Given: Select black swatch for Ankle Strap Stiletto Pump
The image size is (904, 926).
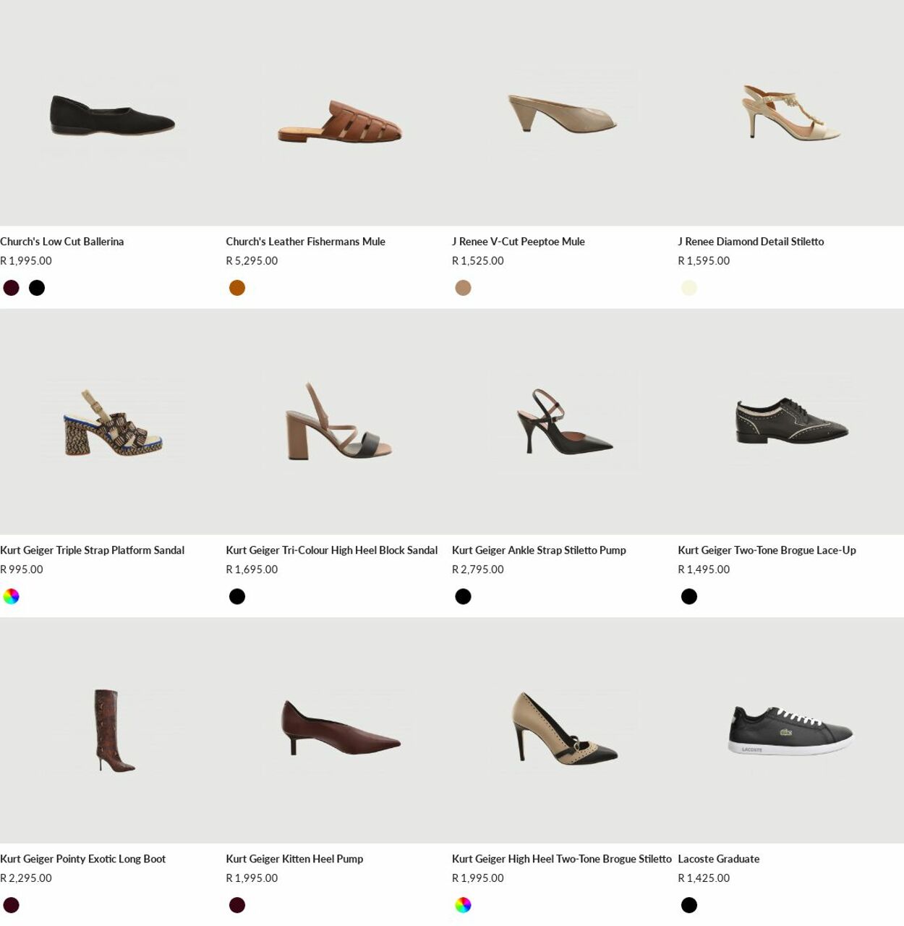Looking at the screenshot, I should pos(463,597).
